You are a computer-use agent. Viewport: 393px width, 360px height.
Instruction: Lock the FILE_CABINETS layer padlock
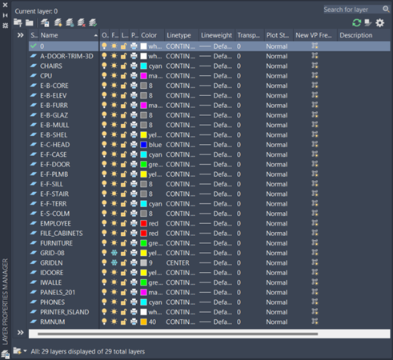click(123, 234)
